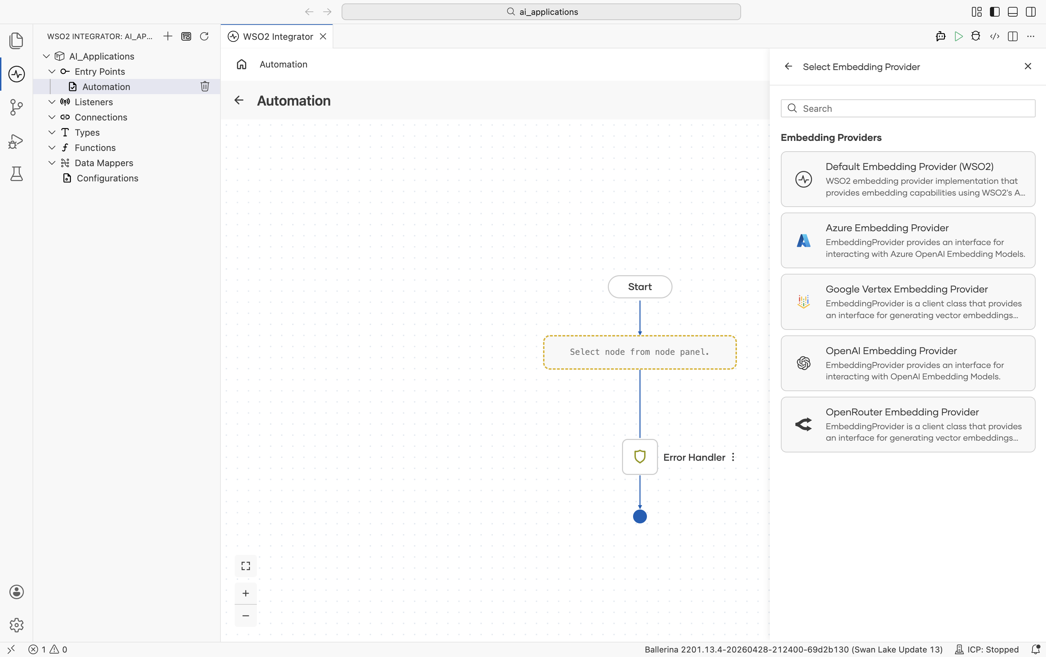Screen dimensions: 1046x657
Task: Click Automation breadcrumb link
Action: (283, 64)
